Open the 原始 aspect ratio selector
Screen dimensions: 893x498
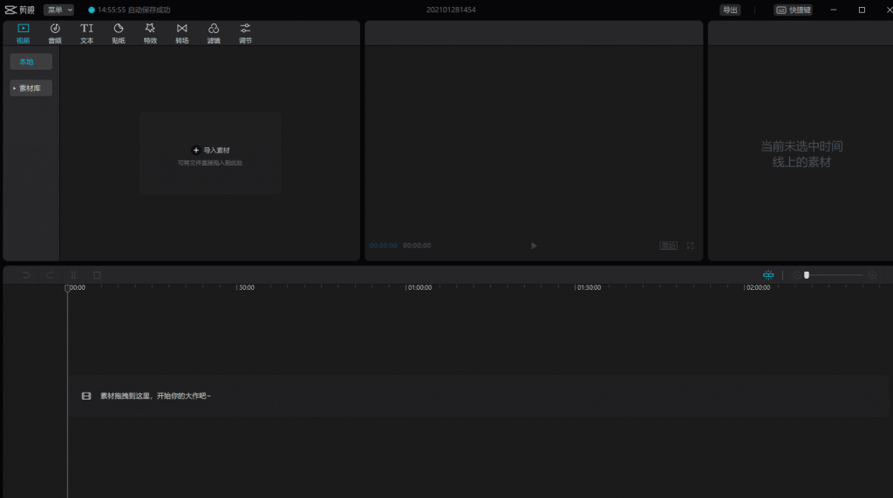pos(669,246)
